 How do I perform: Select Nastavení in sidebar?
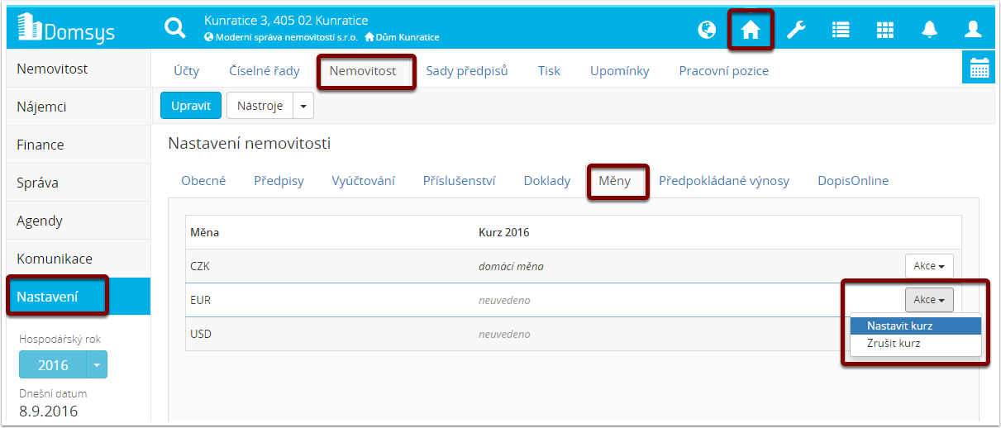[x=79, y=297]
